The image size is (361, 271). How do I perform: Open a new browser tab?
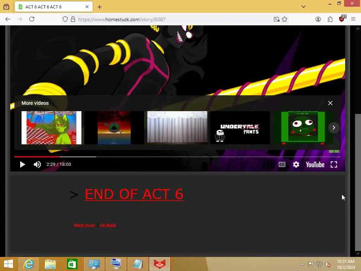[x=99, y=7]
